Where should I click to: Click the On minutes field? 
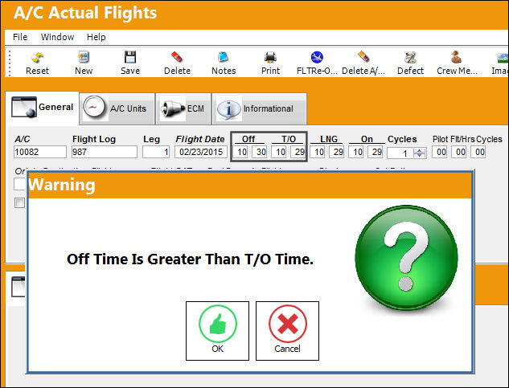[x=376, y=152]
